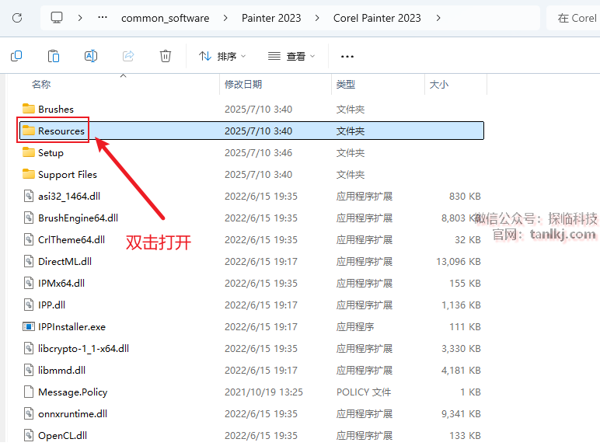Click the POLICY 文件 type cell

[x=364, y=392]
